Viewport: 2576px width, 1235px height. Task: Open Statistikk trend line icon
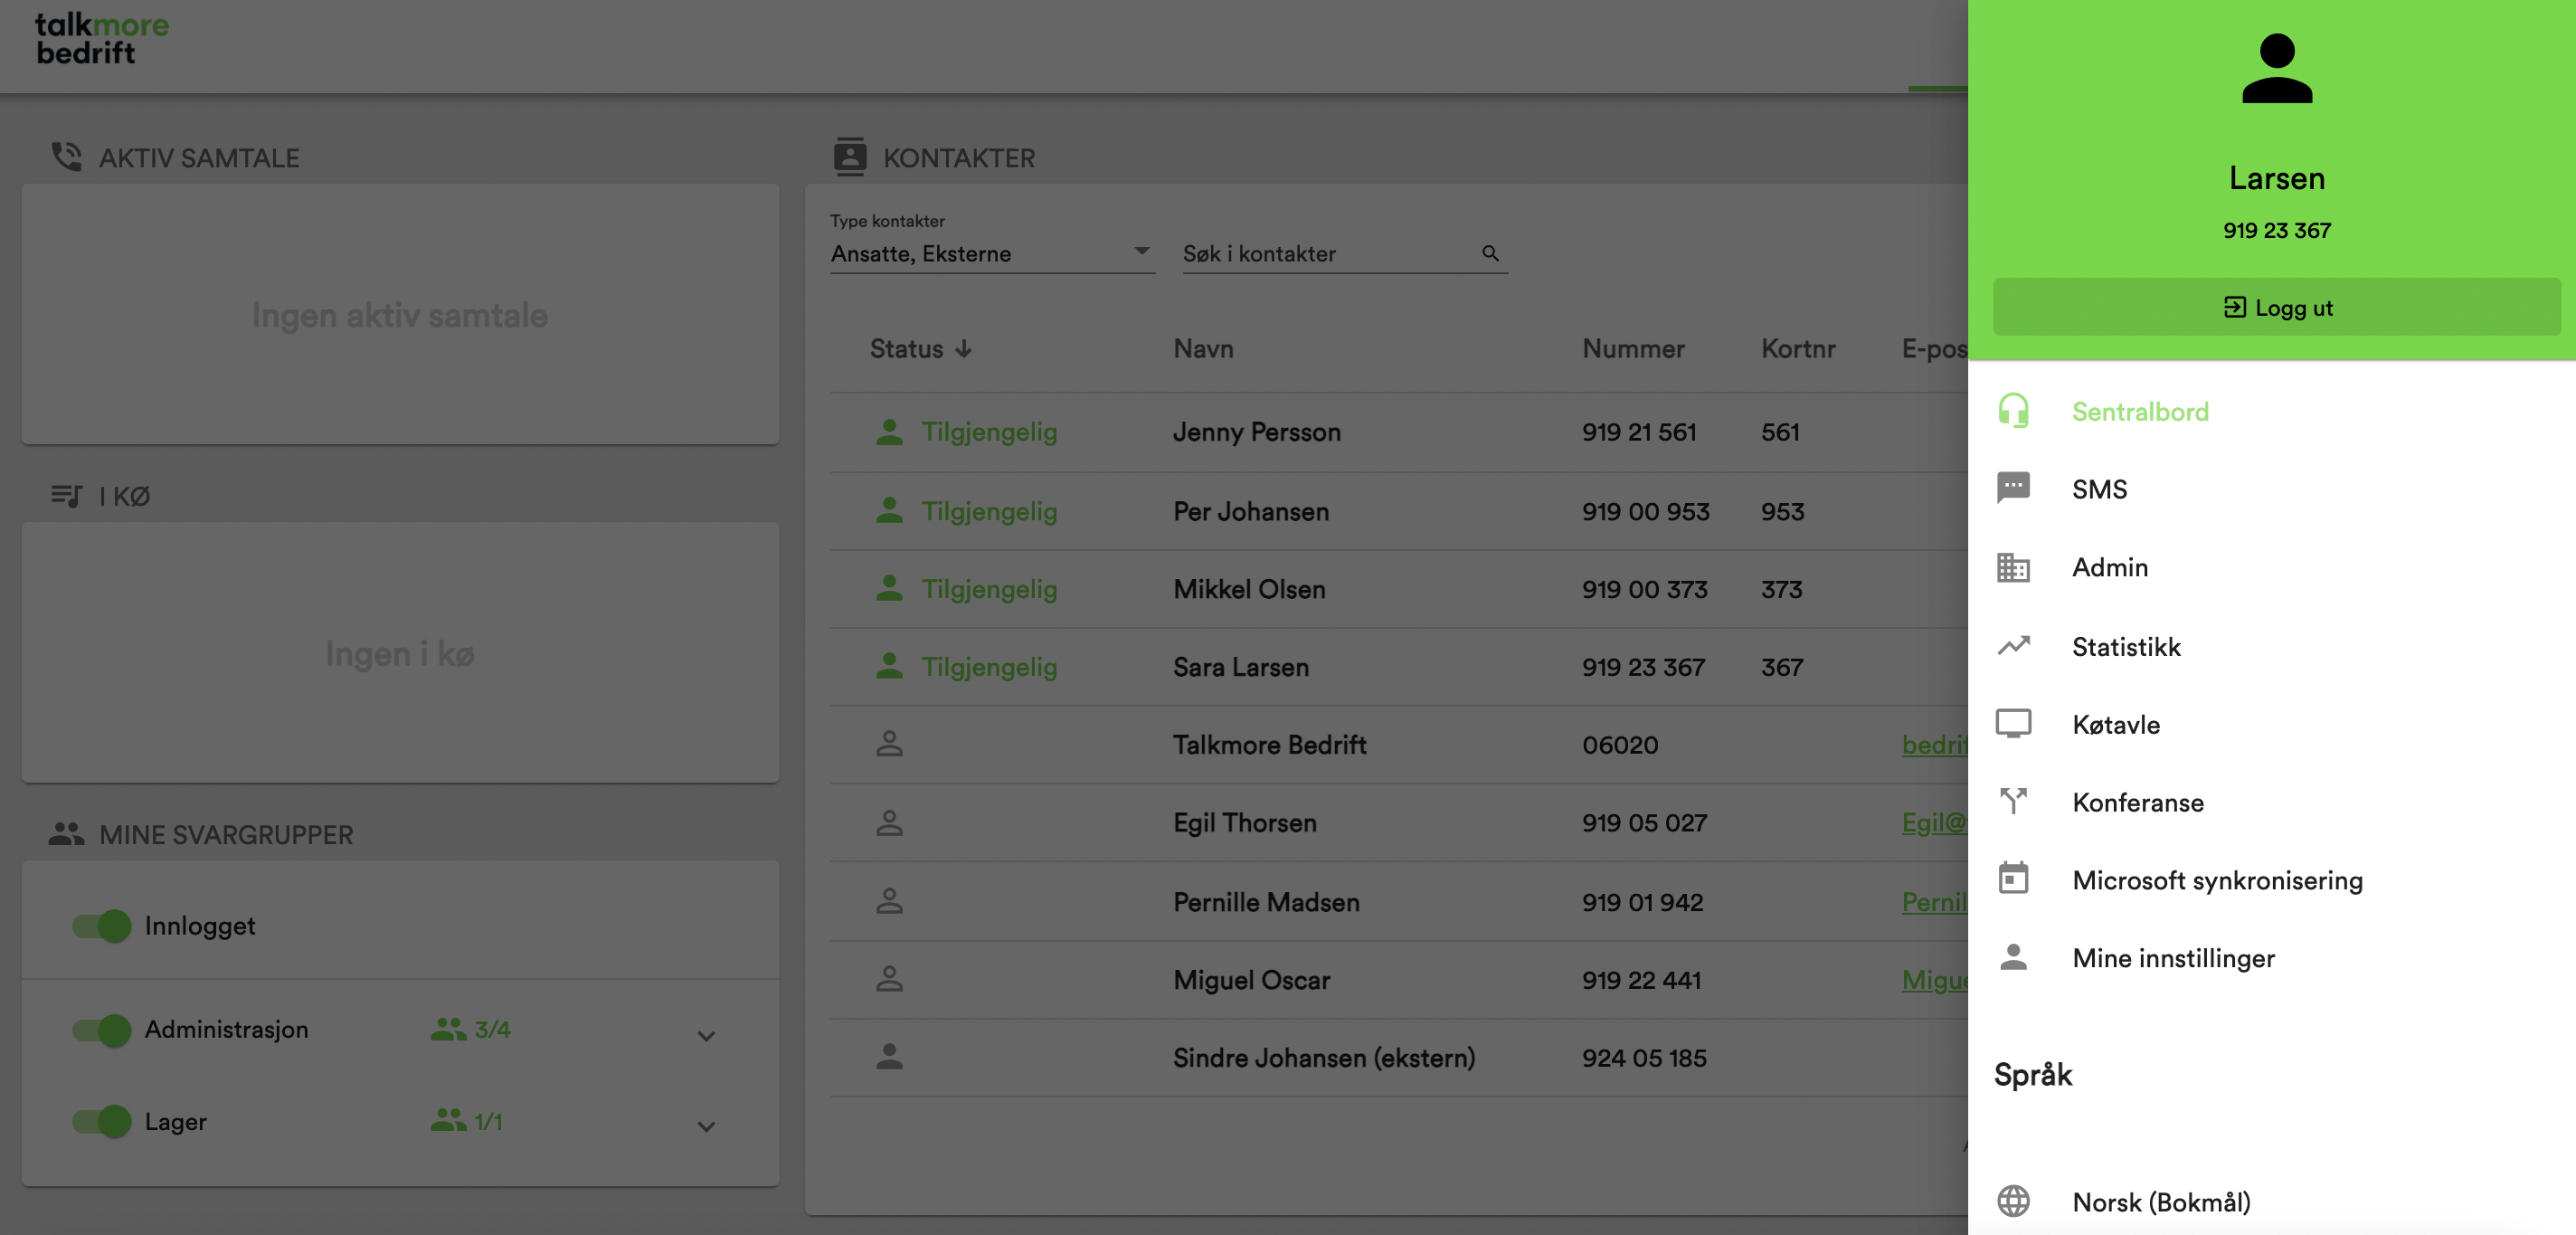tap(2013, 646)
